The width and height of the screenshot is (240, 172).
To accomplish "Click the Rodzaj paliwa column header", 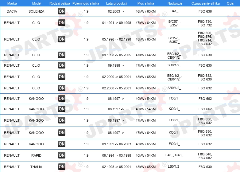I will (60, 3).
